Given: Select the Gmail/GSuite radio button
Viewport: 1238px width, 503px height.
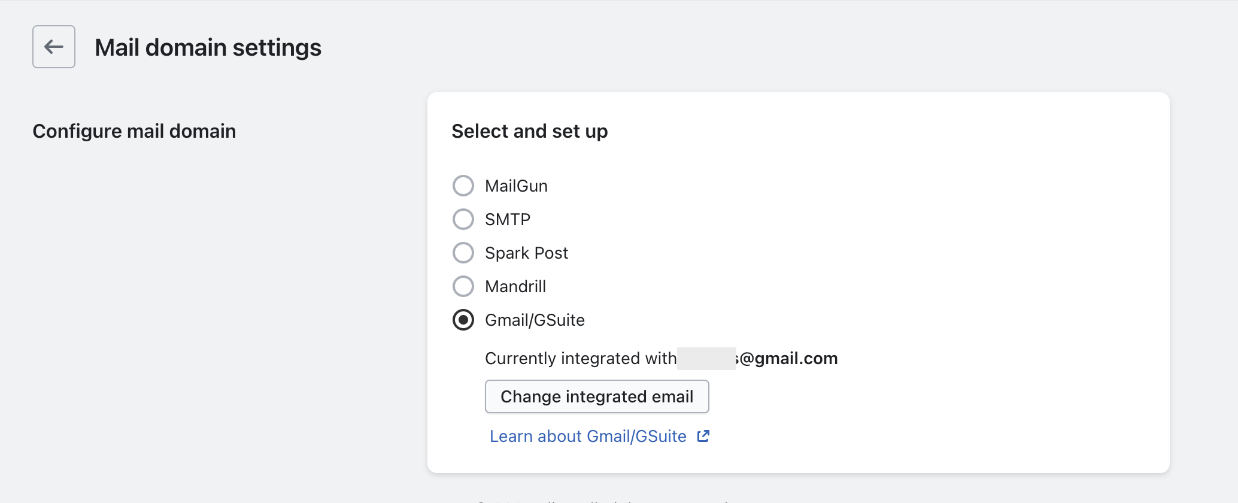Looking at the screenshot, I should click(x=463, y=320).
